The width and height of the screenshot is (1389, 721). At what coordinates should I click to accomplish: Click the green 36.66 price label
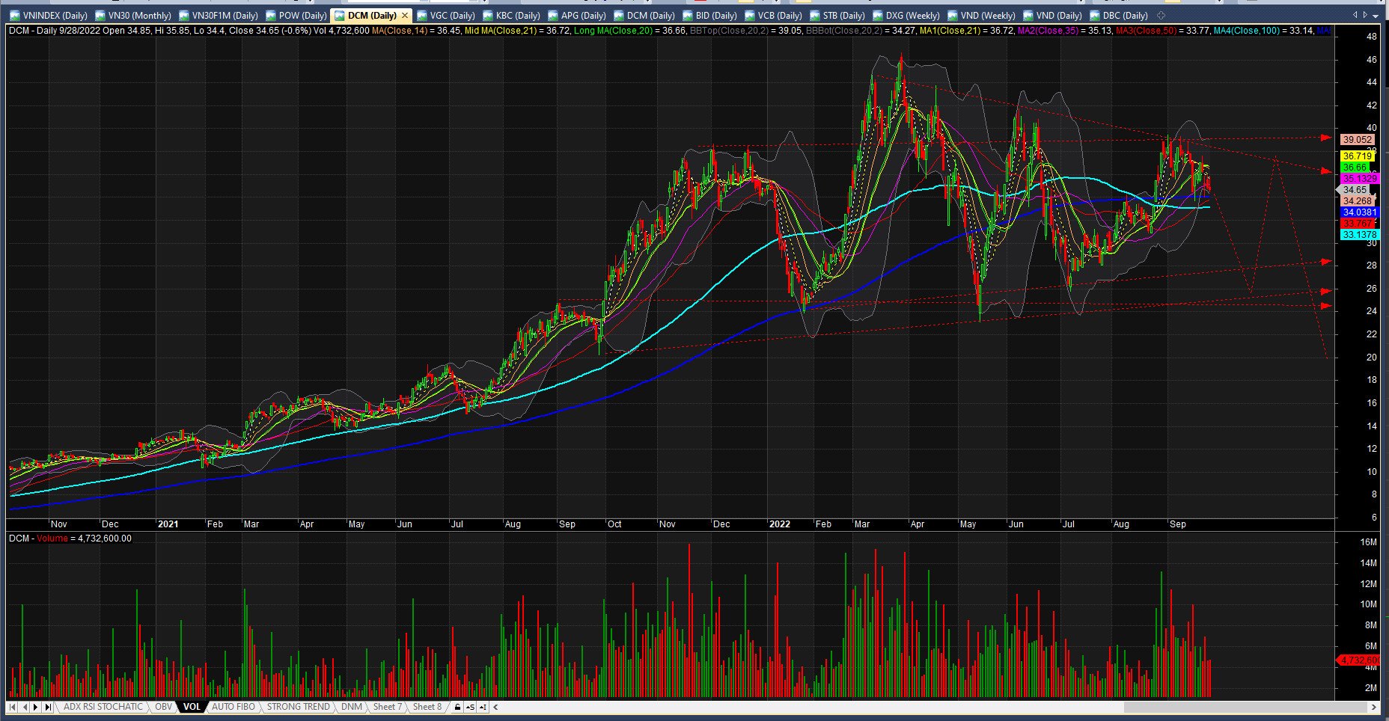pyautogui.click(x=1355, y=168)
